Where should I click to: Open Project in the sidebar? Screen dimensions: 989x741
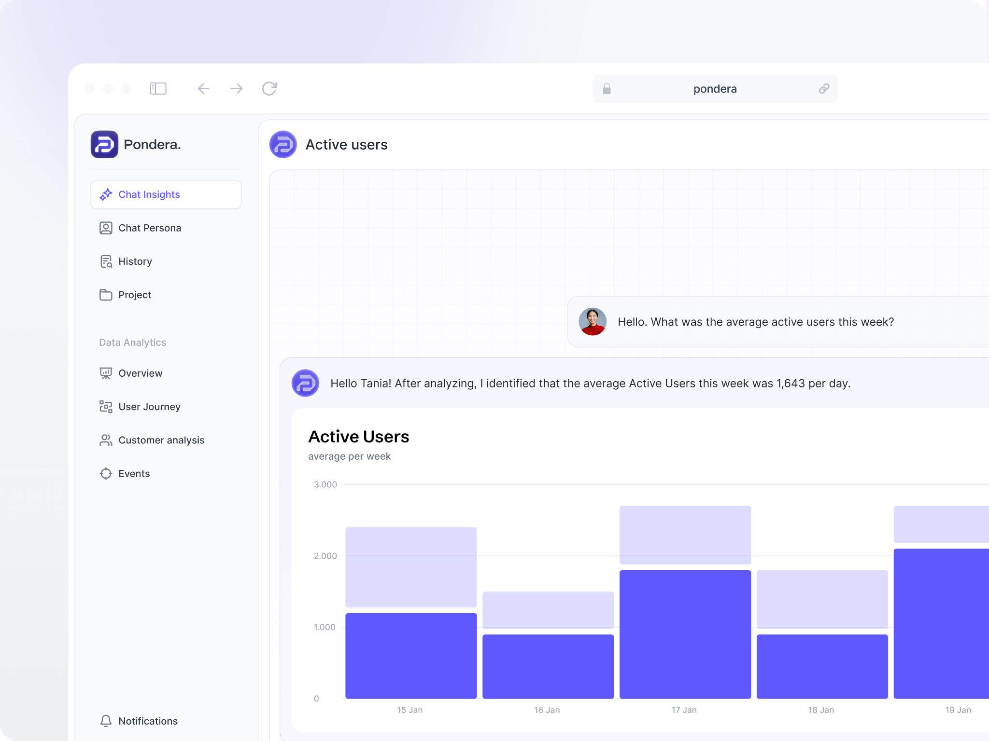(x=166, y=295)
